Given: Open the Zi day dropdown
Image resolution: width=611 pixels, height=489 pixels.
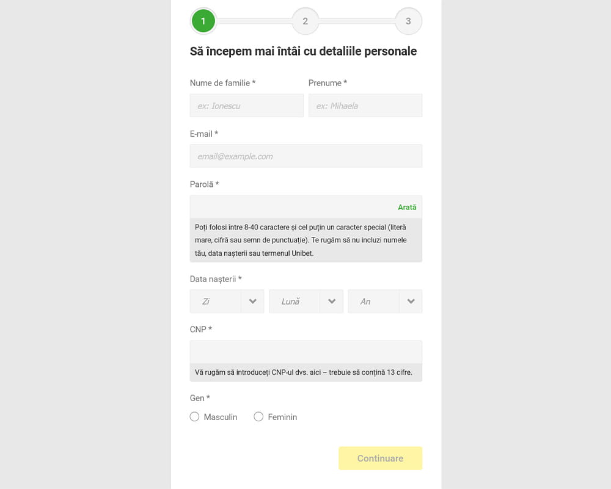Looking at the screenshot, I should [x=227, y=302].
